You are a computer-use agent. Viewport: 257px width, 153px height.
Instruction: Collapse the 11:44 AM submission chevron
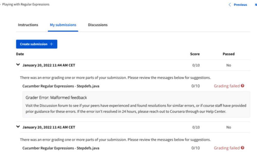point(18,65)
